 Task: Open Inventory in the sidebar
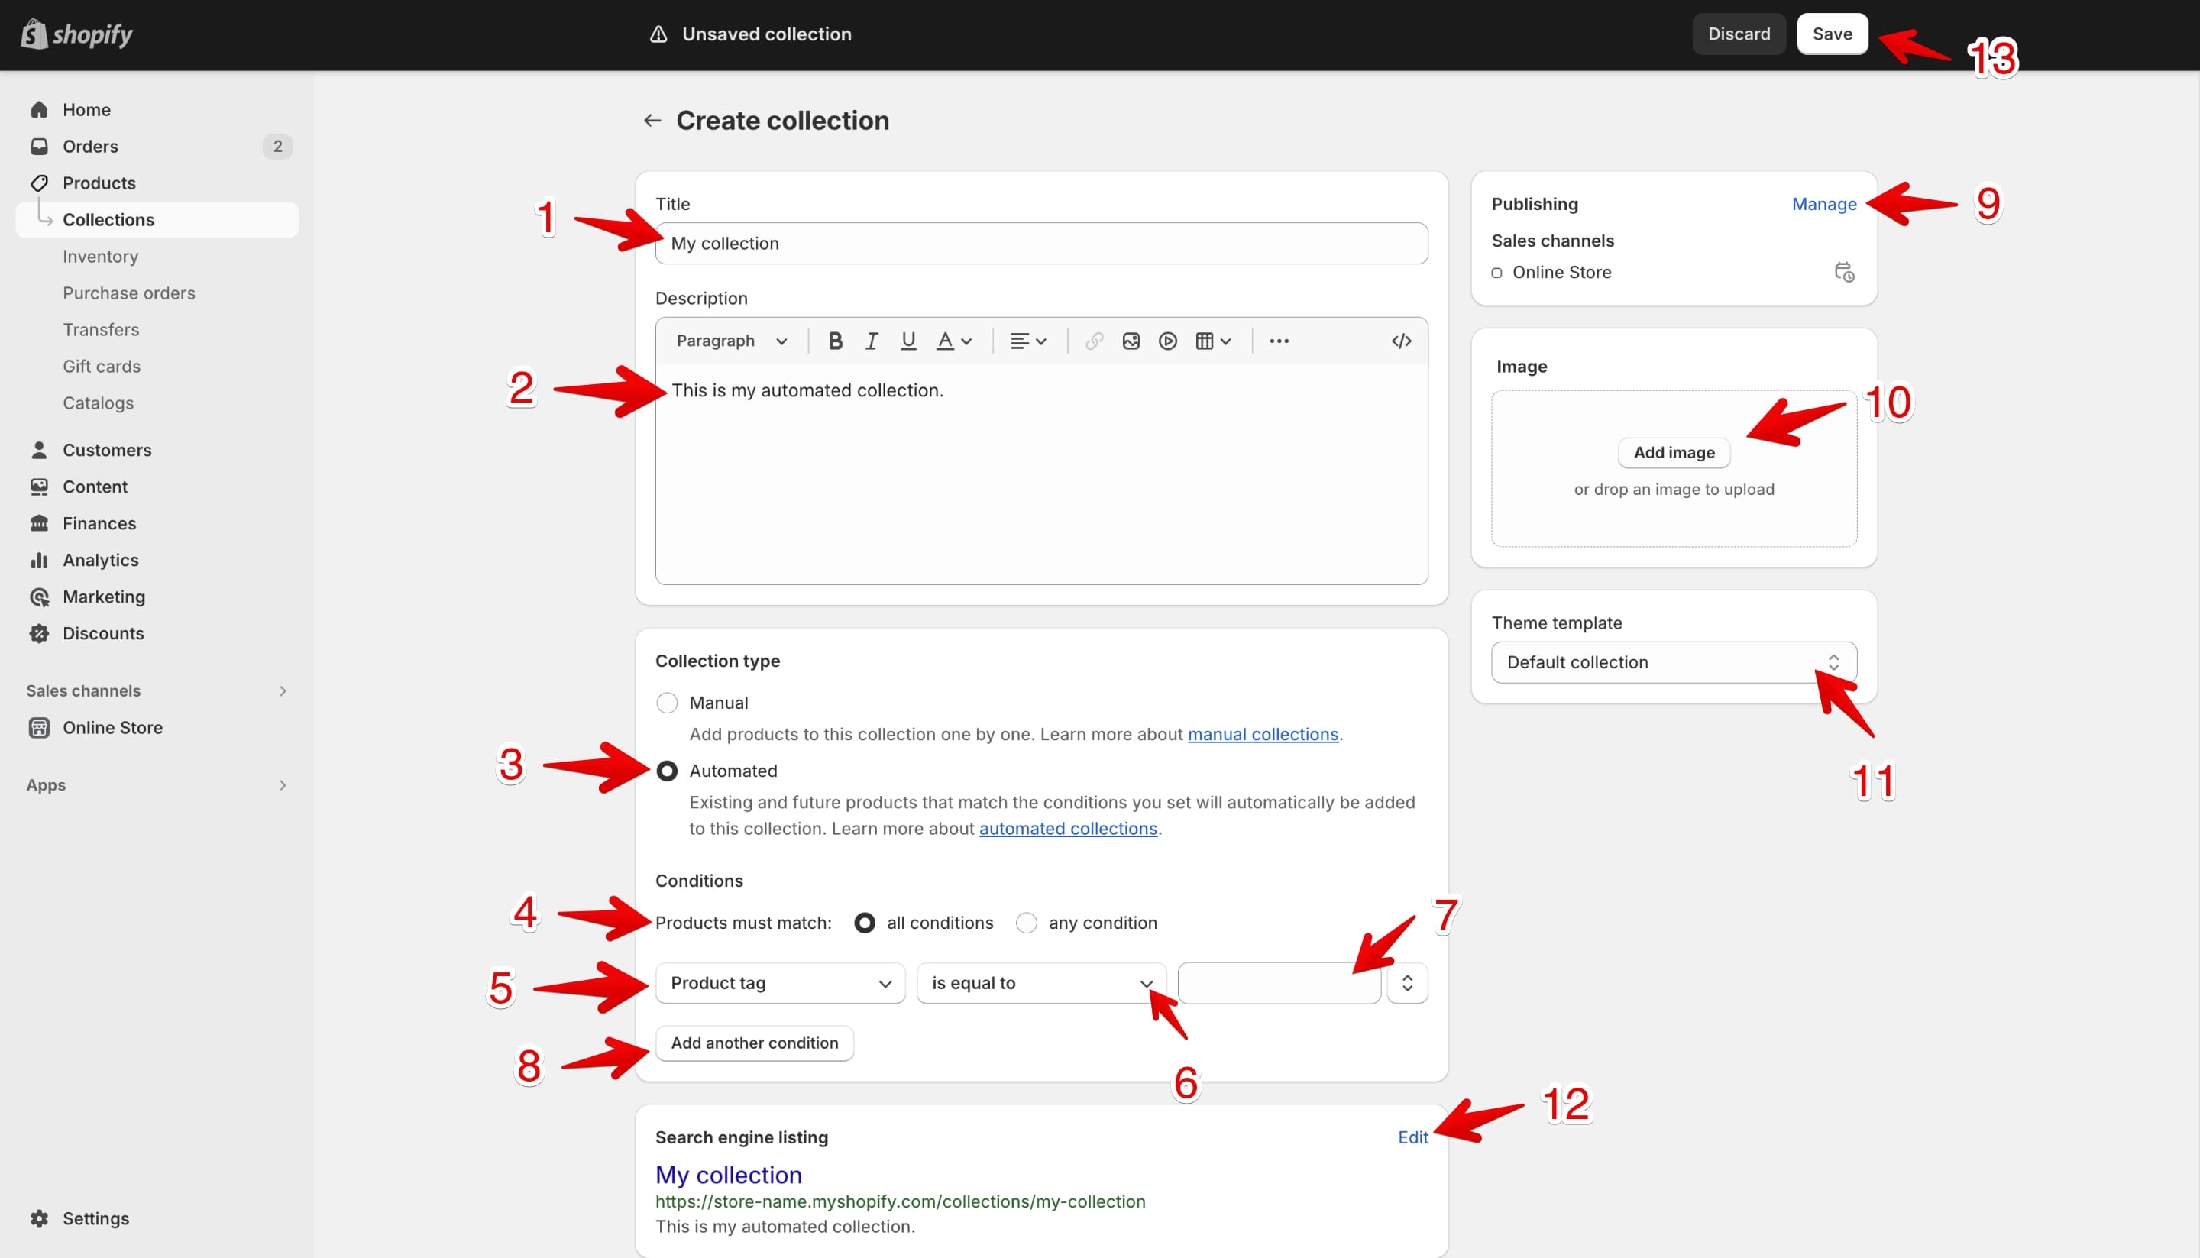coord(100,257)
